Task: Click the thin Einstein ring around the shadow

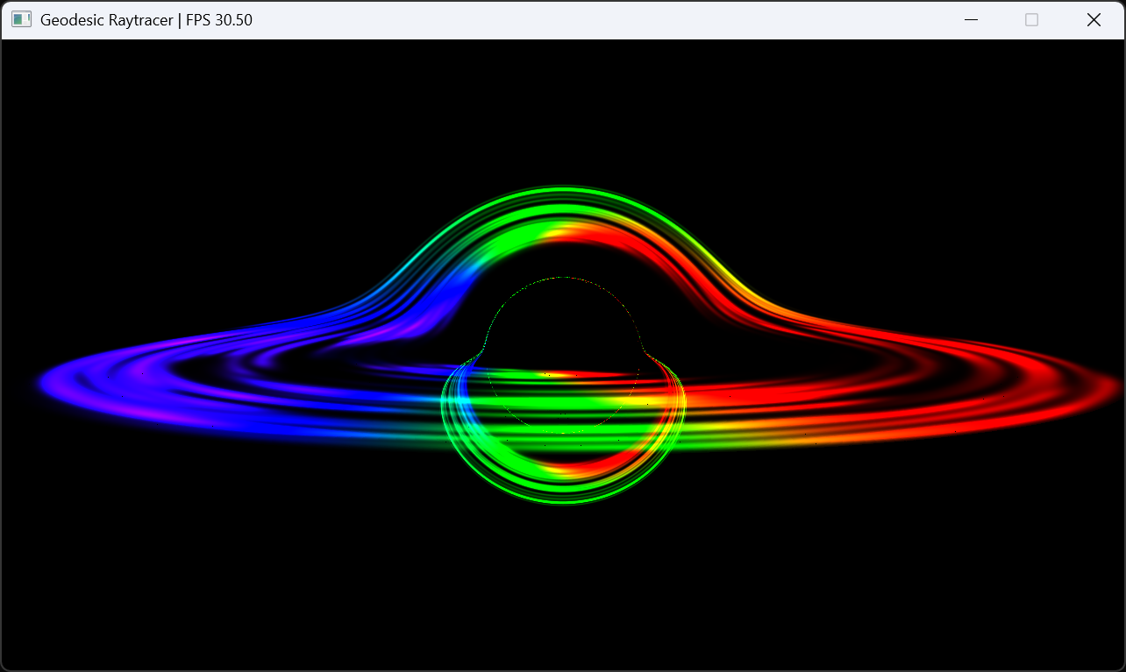Action: (561, 279)
